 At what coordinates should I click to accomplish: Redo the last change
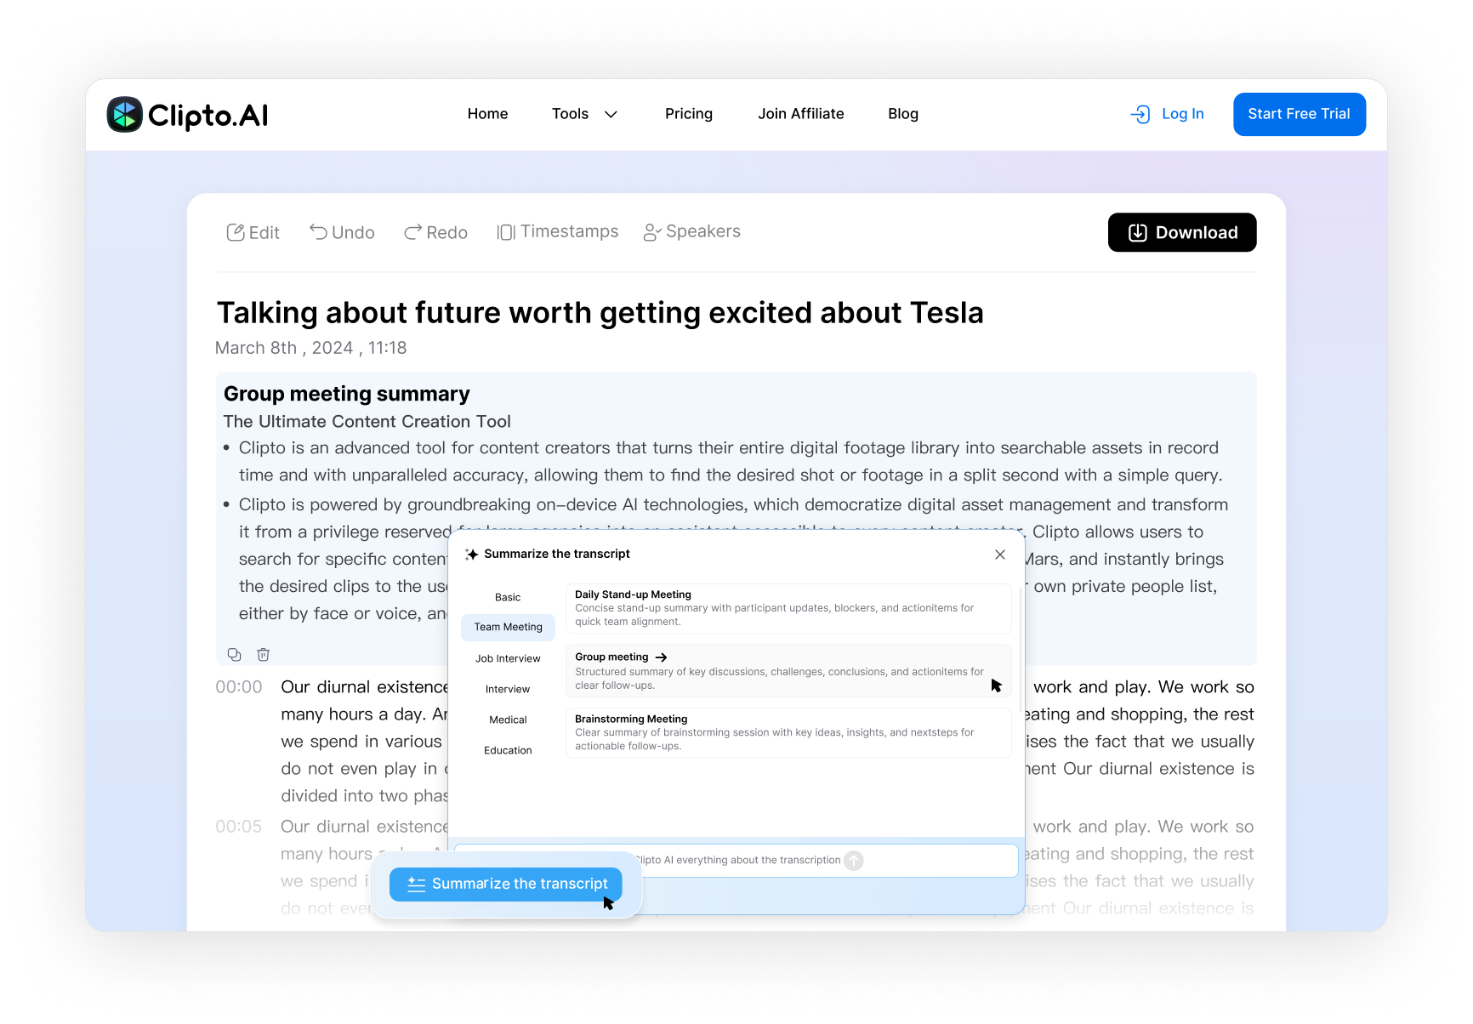pyautogui.click(x=435, y=233)
